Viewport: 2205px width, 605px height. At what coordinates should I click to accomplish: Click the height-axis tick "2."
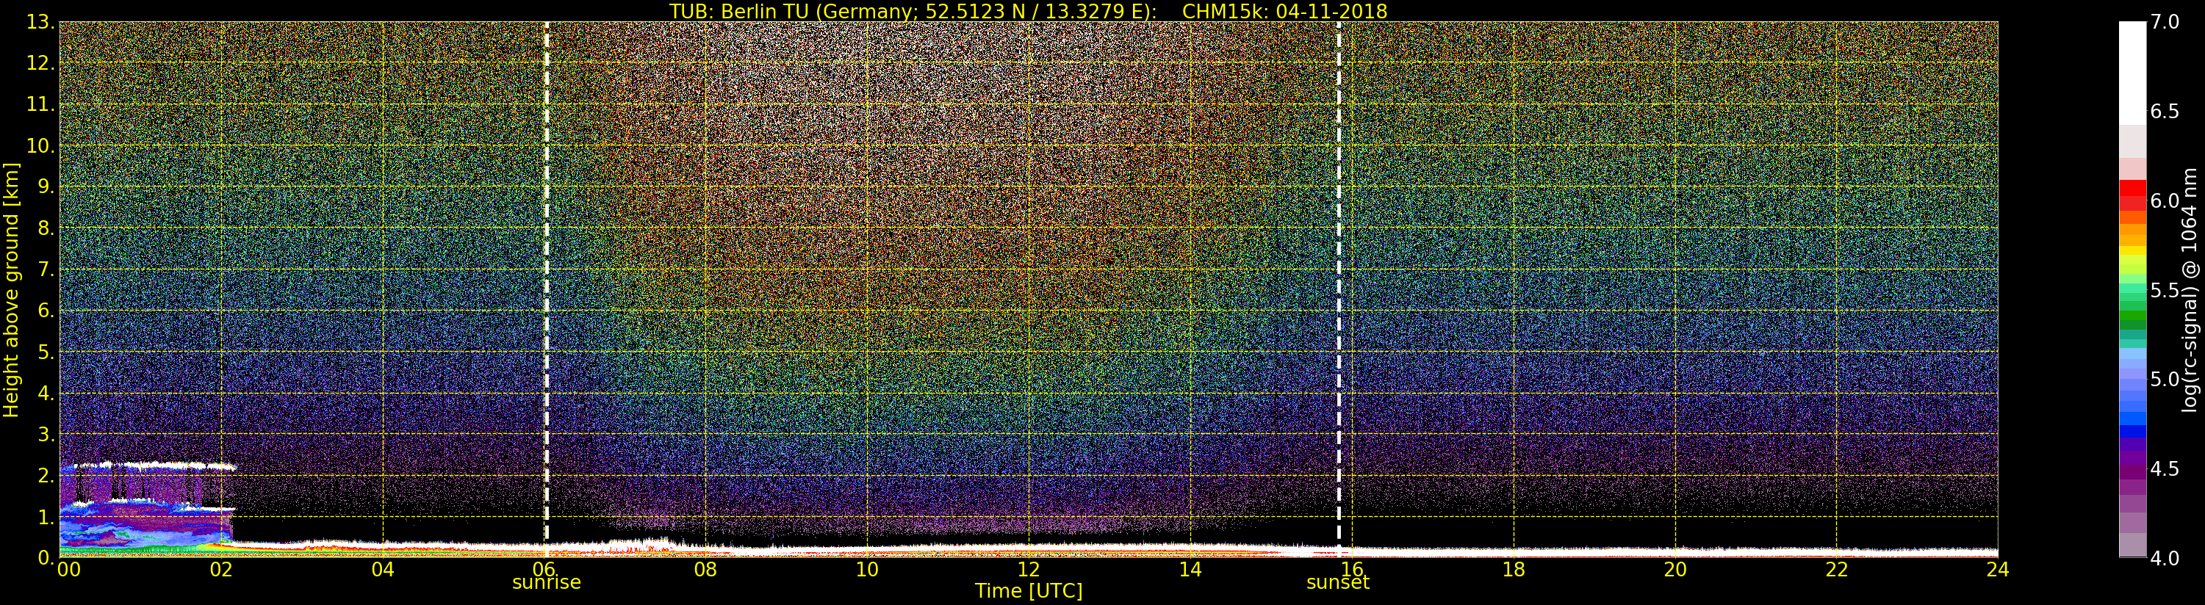click(46, 475)
